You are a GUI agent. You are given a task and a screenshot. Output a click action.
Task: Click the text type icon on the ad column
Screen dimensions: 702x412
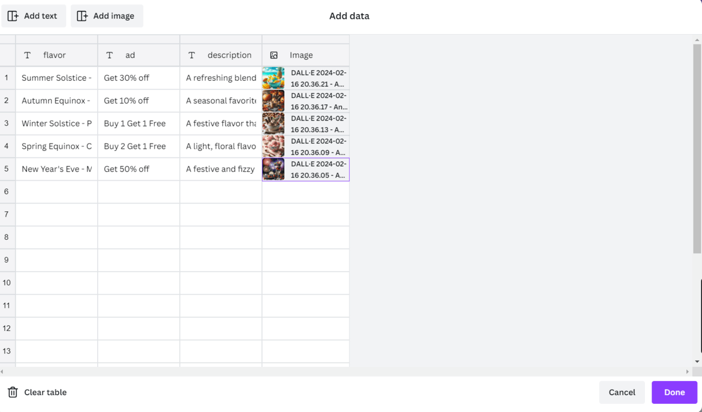[109, 55]
